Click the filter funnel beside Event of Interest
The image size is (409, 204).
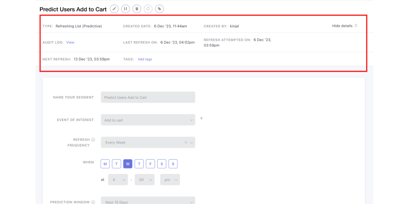pos(201,119)
